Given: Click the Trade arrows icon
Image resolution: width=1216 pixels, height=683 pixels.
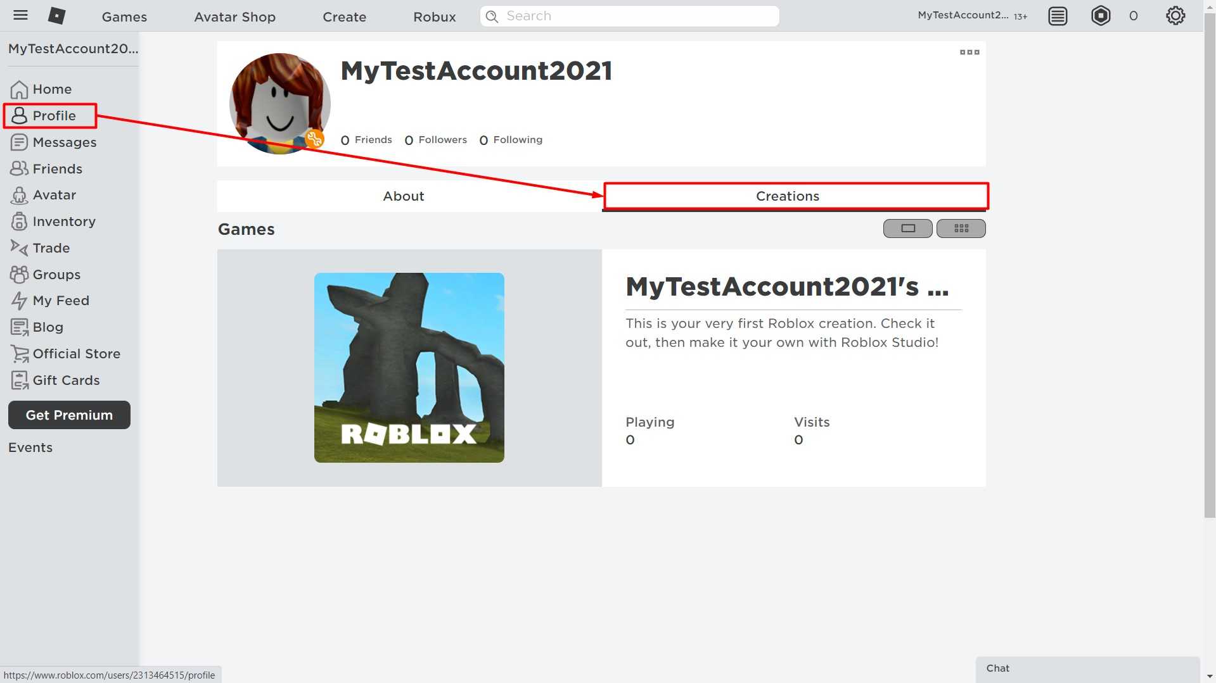Looking at the screenshot, I should (19, 248).
